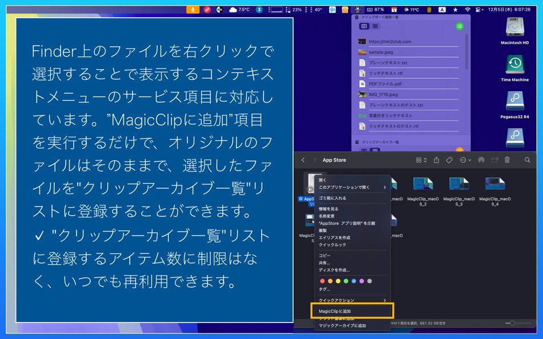Click Finder toolbar trash delete icon
Viewport: 543px width, 339px height.
507,160
